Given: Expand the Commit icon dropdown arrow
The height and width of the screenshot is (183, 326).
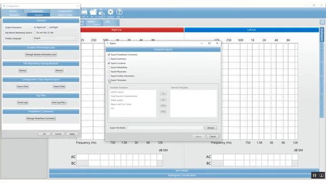Looking at the screenshot, I should [105, 17].
